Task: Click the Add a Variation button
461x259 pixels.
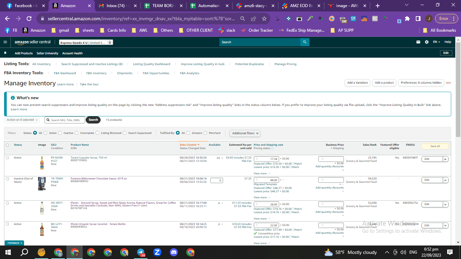Action: click(x=357, y=83)
